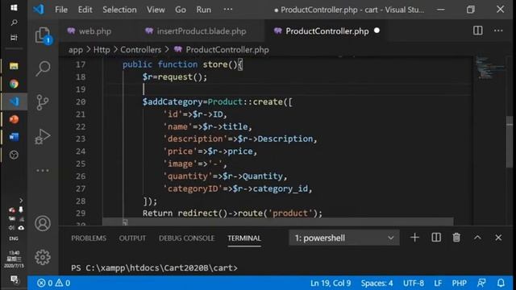Click line number 24 in the gutter
Image resolution: width=516 pixels, height=290 pixels.
point(81,151)
